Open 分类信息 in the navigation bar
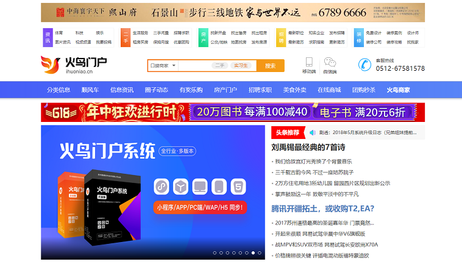Screen dimensions: 462x264 pos(59,90)
